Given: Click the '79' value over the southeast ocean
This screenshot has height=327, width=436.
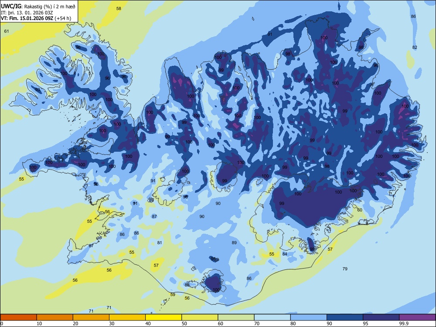Looking at the screenshot, I should point(345,269).
